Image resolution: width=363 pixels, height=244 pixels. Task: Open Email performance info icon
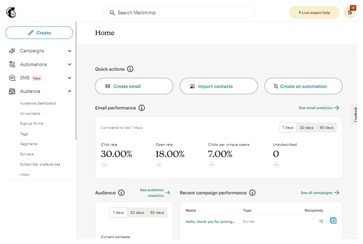(x=142, y=108)
